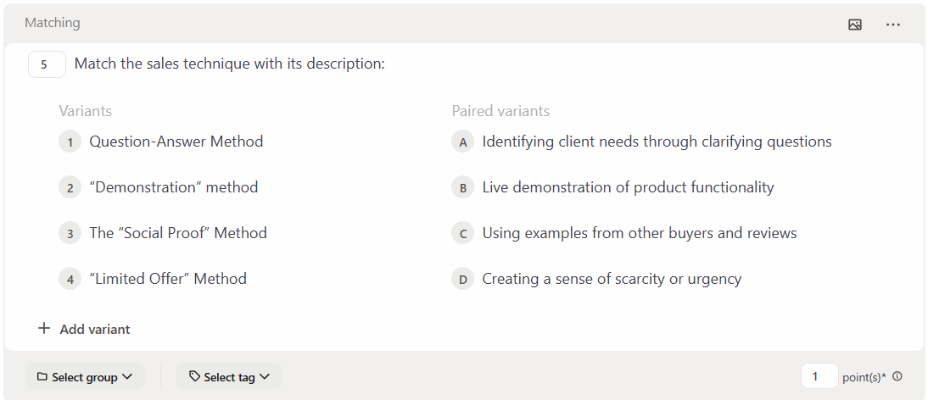The width and height of the screenshot is (928, 400).
Task: Click the "Limited Offer" Method variant text
Action: pyautogui.click(x=168, y=279)
